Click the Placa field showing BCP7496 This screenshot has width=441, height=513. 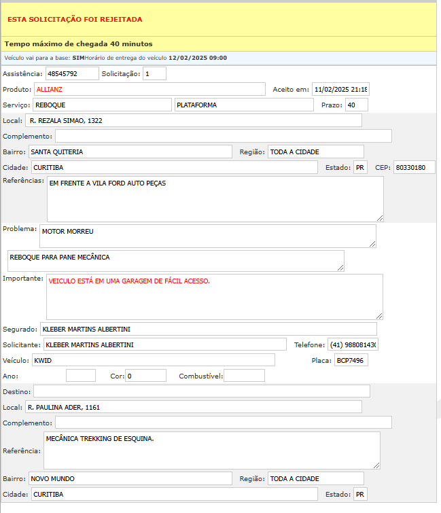(x=351, y=360)
